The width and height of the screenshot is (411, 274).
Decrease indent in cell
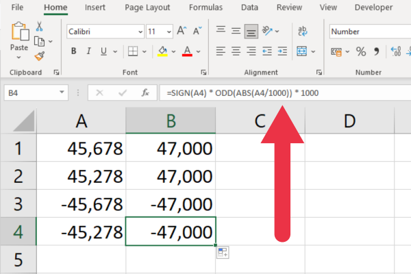click(267, 51)
